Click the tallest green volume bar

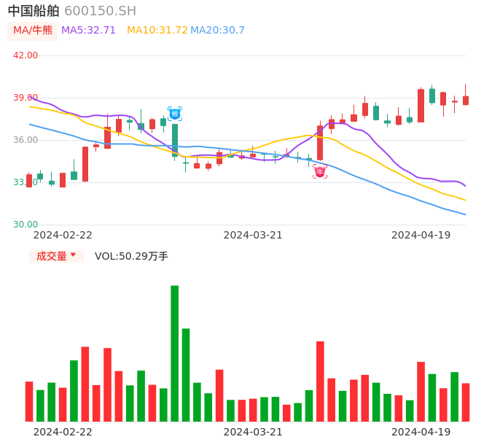point(175,354)
